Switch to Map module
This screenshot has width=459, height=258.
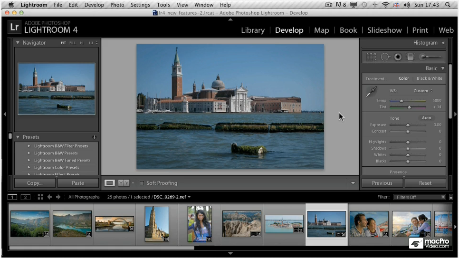[x=321, y=30]
